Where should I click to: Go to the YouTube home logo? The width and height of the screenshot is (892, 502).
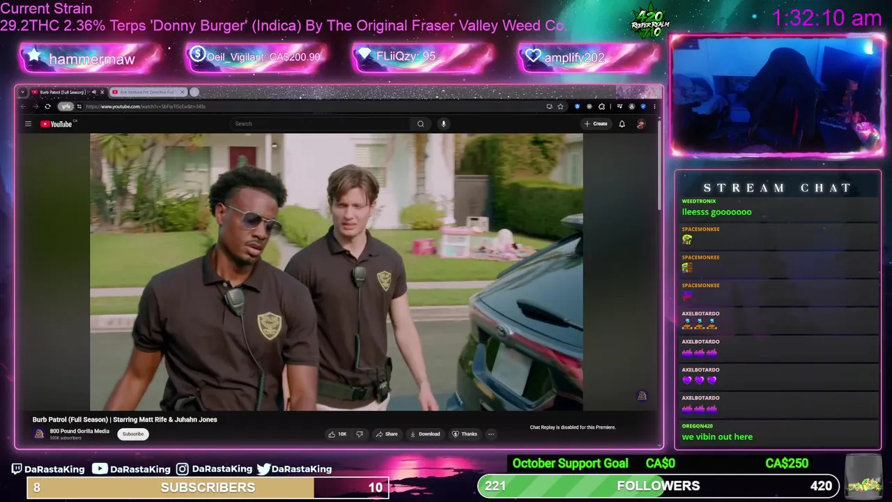click(58, 124)
